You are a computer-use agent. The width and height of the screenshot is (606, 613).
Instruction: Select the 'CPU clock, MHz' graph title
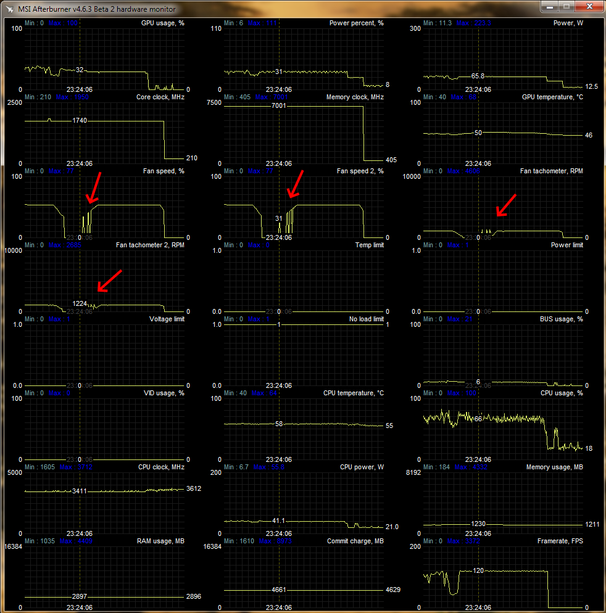coord(161,467)
